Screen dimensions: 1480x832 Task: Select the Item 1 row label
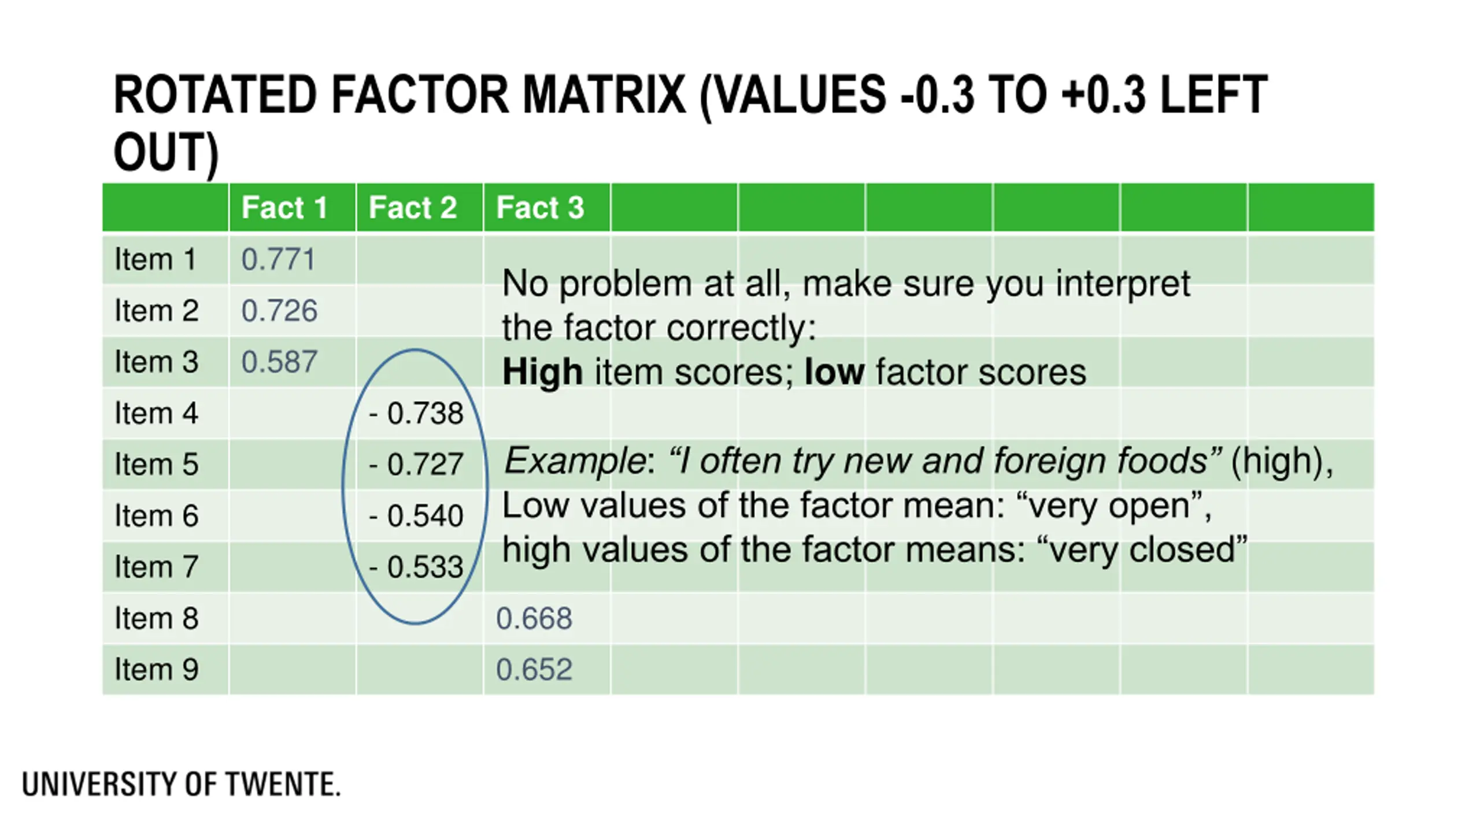[156, 259]
